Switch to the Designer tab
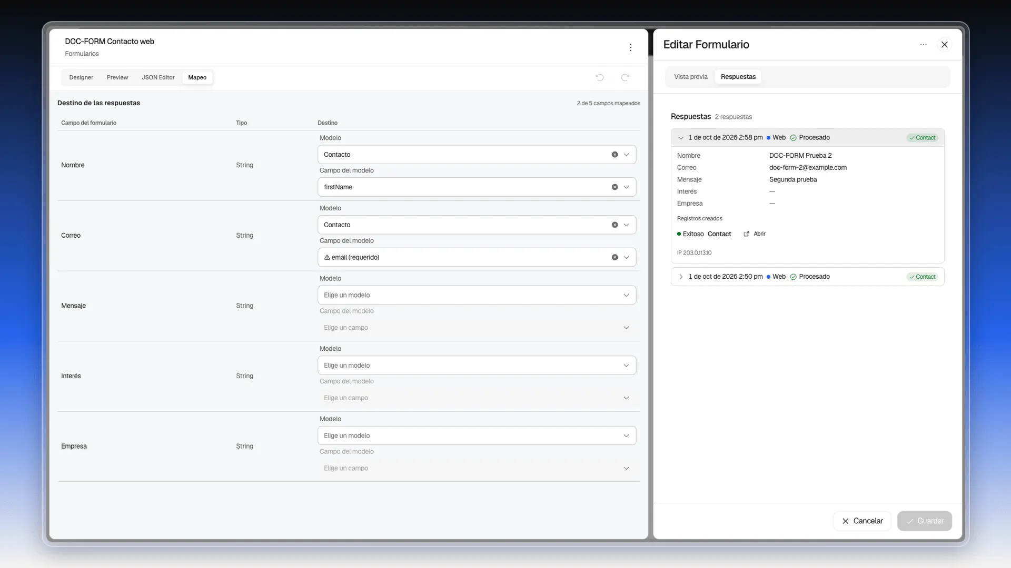Image resolution: width=1011 pixels, height=568 pixels. (x=81, y=77)
